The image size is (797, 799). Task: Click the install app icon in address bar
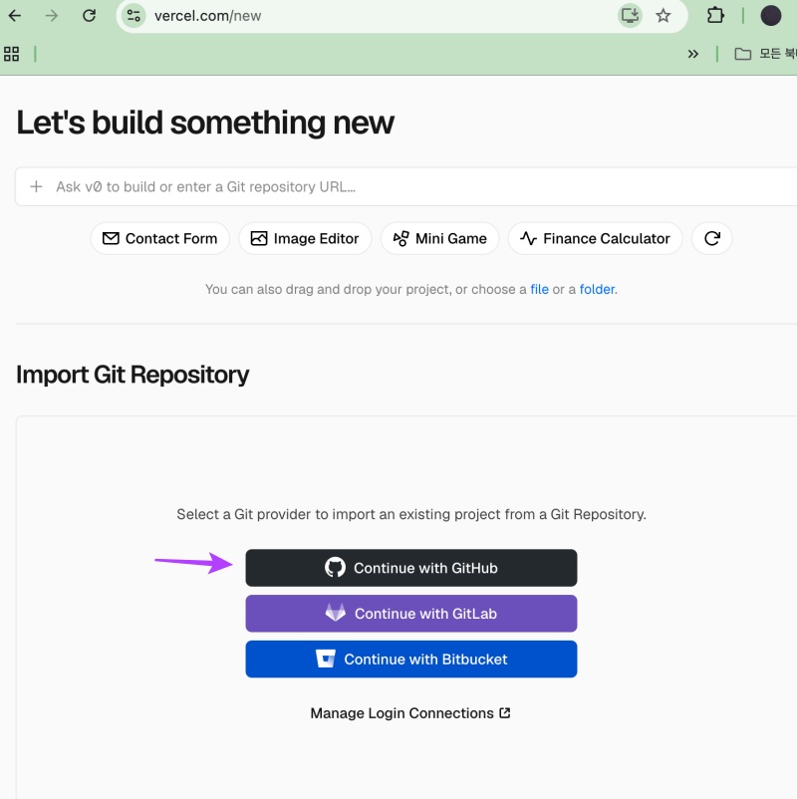pos(630,15)
